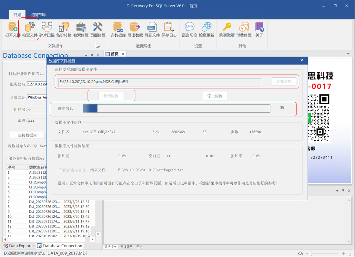Click the zoom slider handle in status bar

tap(311, 253)
